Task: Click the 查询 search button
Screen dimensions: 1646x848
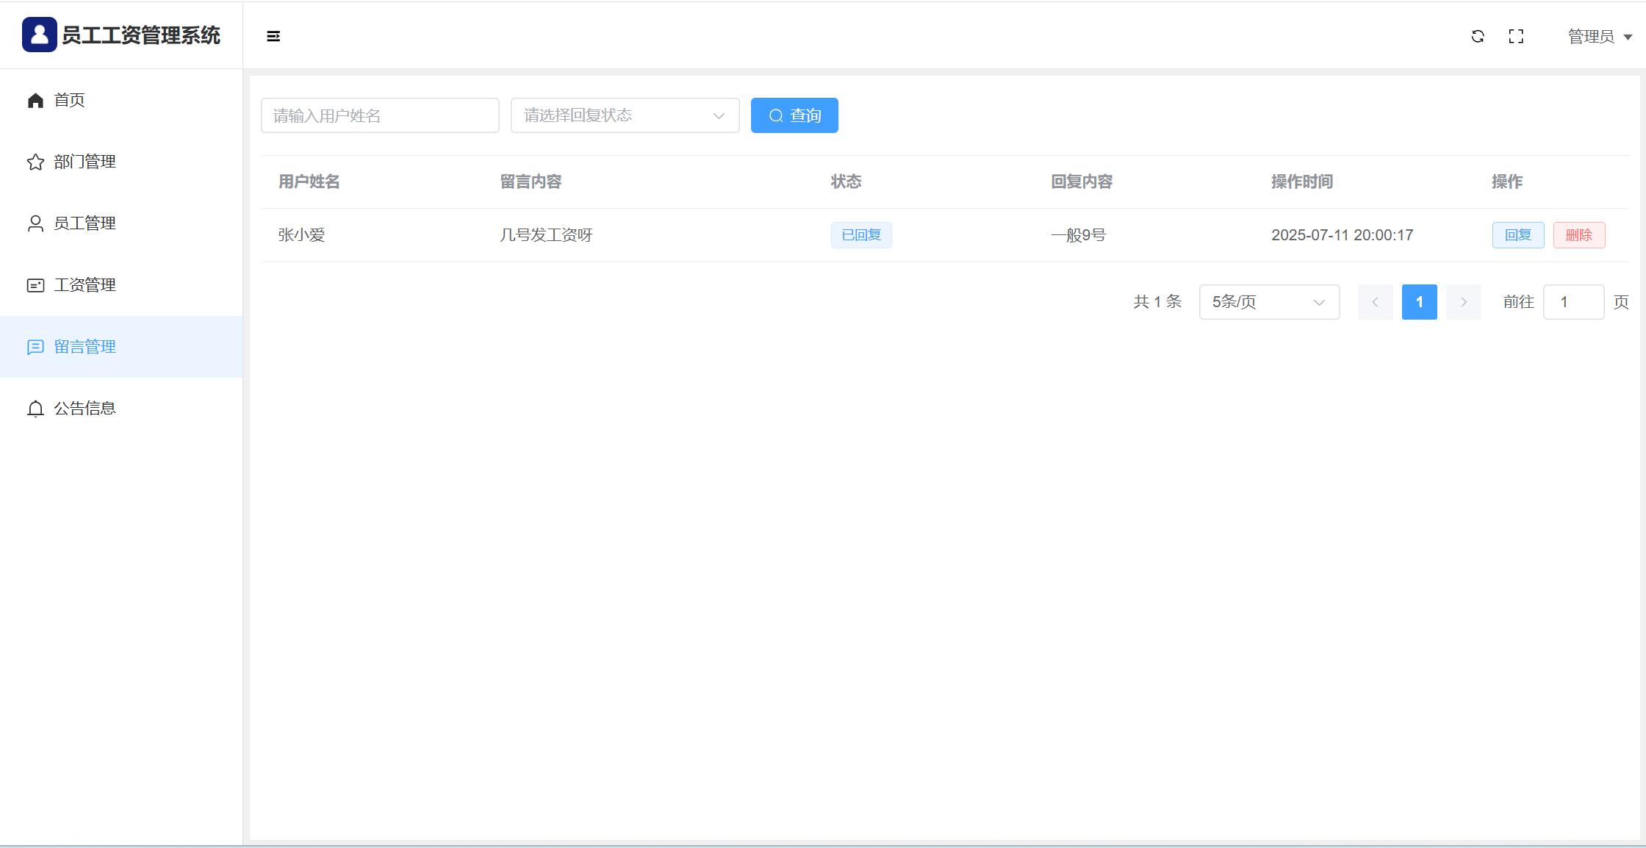Action: pyautogui.click(x=794, y=115)
